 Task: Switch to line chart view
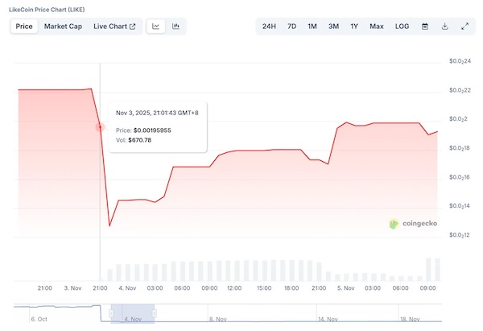[x=156, y=26]
